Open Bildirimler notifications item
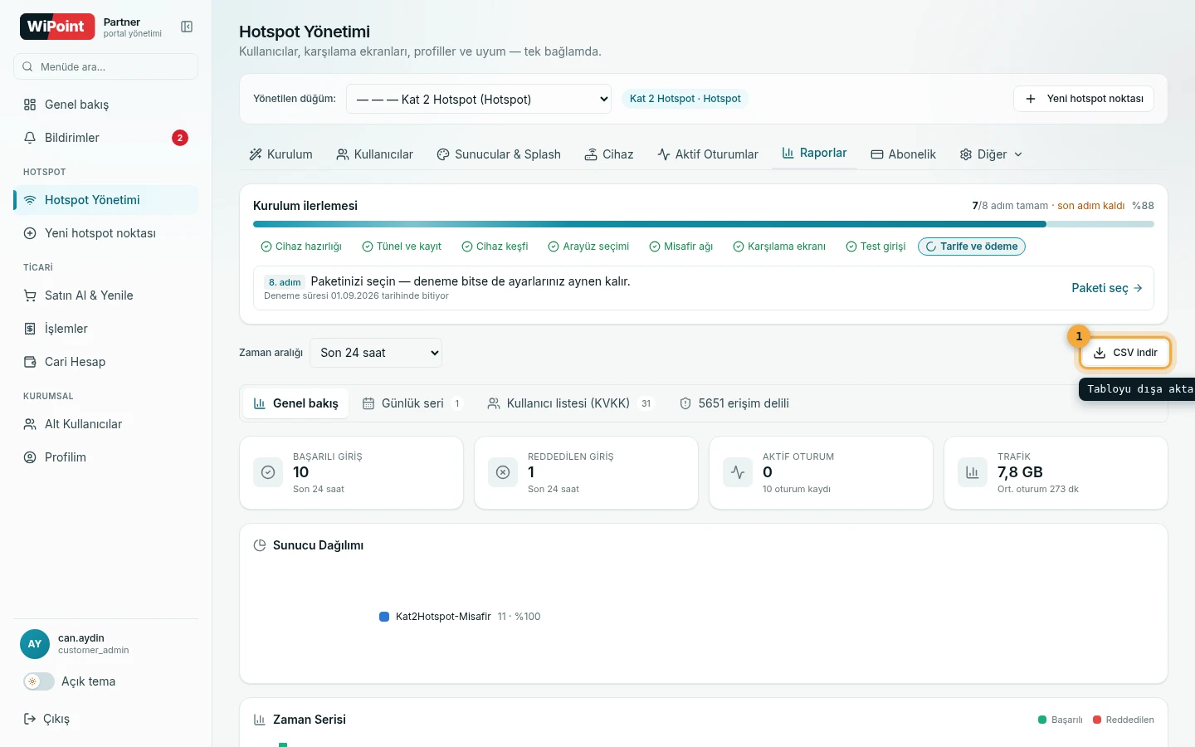This screenshot has height=747, width=1195. click(x=105, y=138)
